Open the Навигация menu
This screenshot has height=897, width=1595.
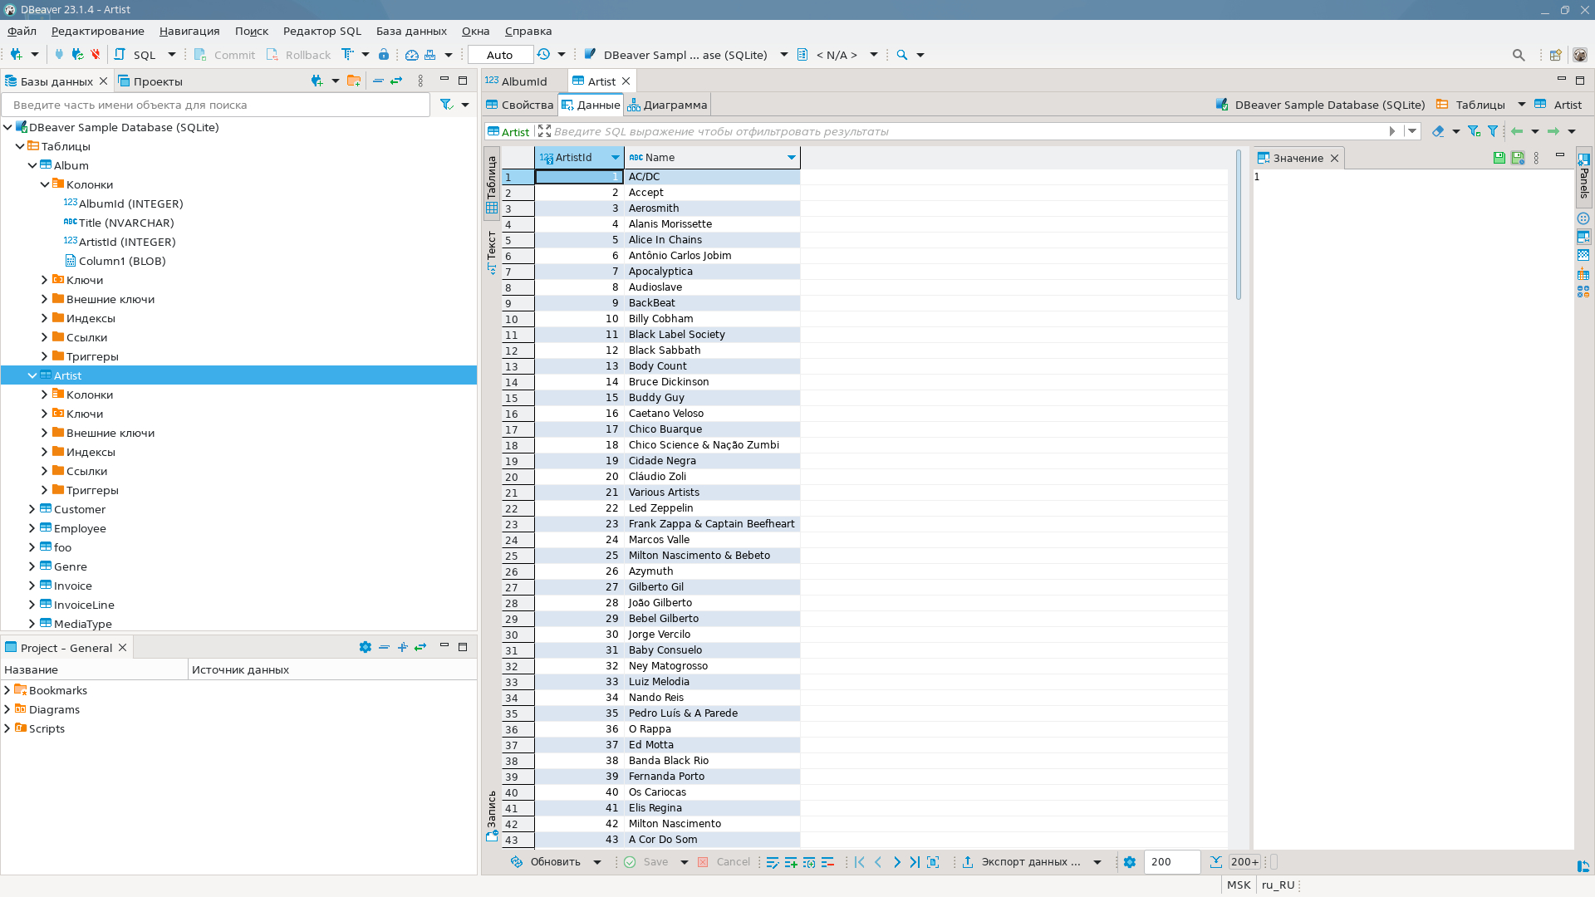(x=189, y=31)
